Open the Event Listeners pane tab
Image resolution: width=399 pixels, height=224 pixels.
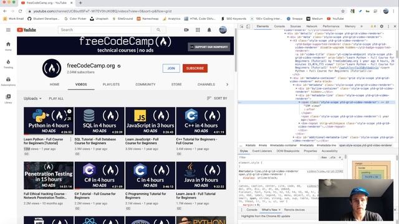point(262,151)
